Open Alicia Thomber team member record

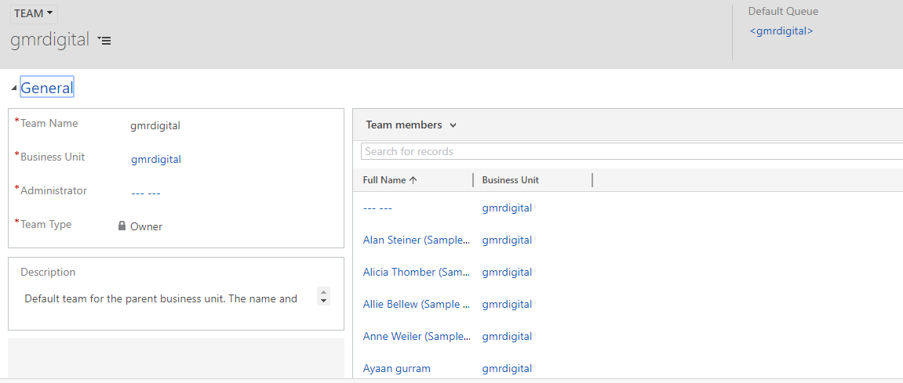click(x=415, y=273)
